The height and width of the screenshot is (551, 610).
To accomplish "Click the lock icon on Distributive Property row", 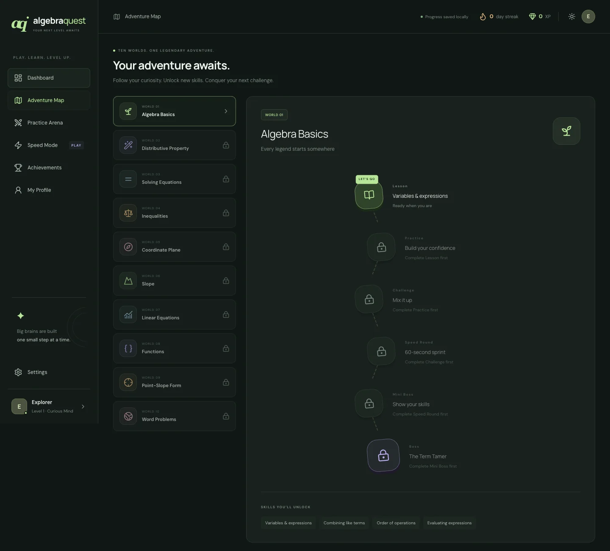I will (x=226, y=145).
